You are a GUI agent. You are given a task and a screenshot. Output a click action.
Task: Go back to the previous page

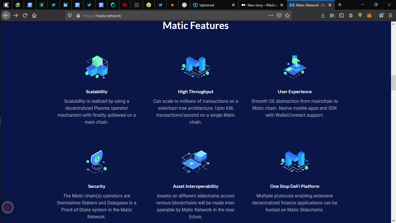coord(6,15)
